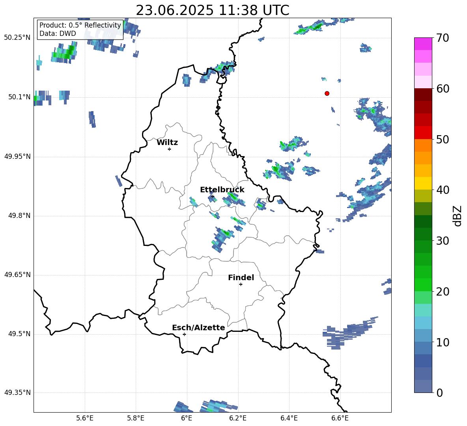Click latitude label 49.65°N
The image size is (467, 426).
click(x=17, y=275)
